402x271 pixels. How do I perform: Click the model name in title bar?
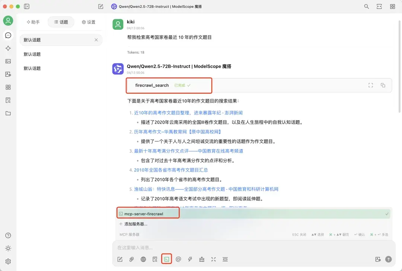[x=160, y=6]
